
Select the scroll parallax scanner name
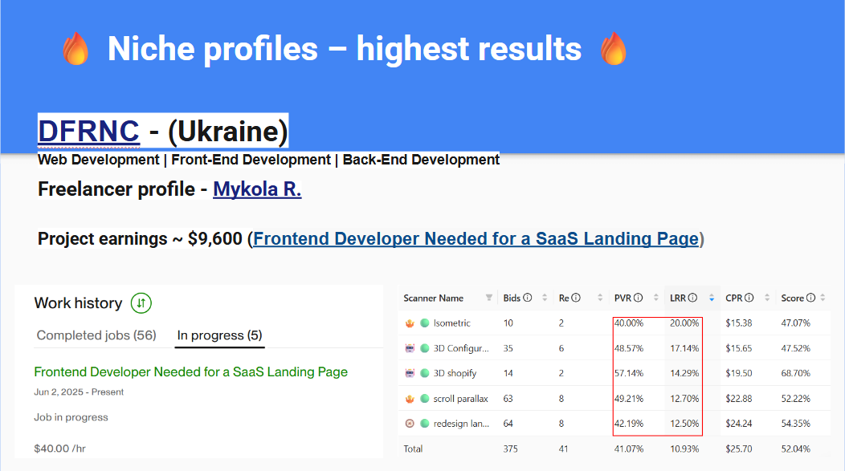pos(461,398)
